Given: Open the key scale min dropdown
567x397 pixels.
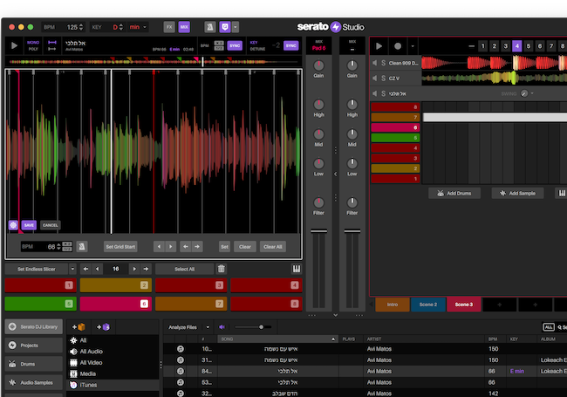Looking at the screenshot, I should pyautogui.click(x=138, y=27).
